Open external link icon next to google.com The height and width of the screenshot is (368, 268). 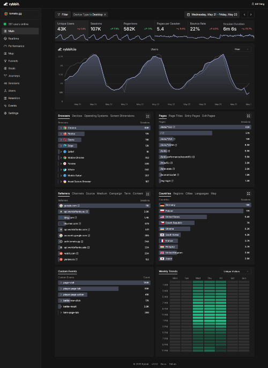pos(78,206)
